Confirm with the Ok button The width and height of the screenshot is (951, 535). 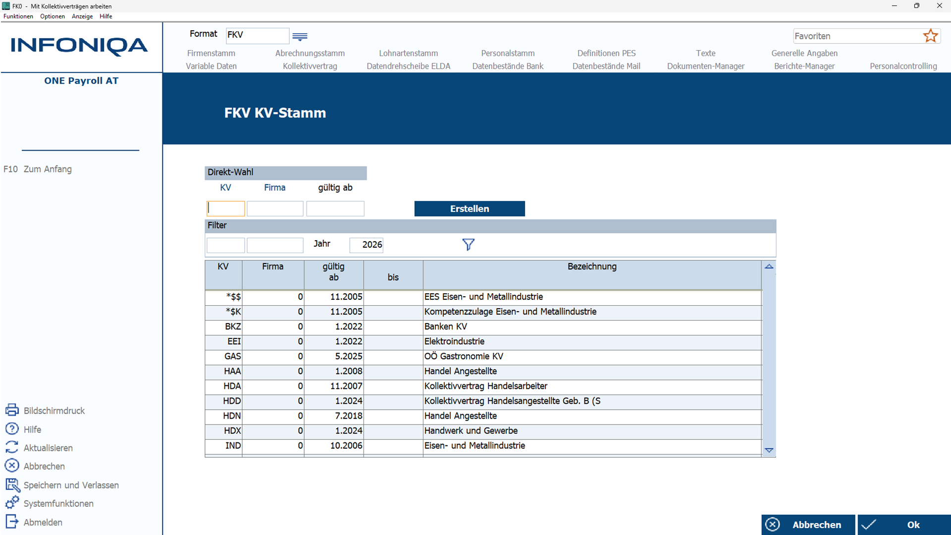[x=903, y=525]
